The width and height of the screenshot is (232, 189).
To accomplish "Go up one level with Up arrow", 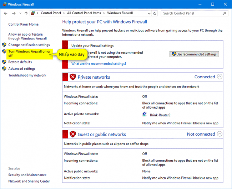I will click(26, 13).
